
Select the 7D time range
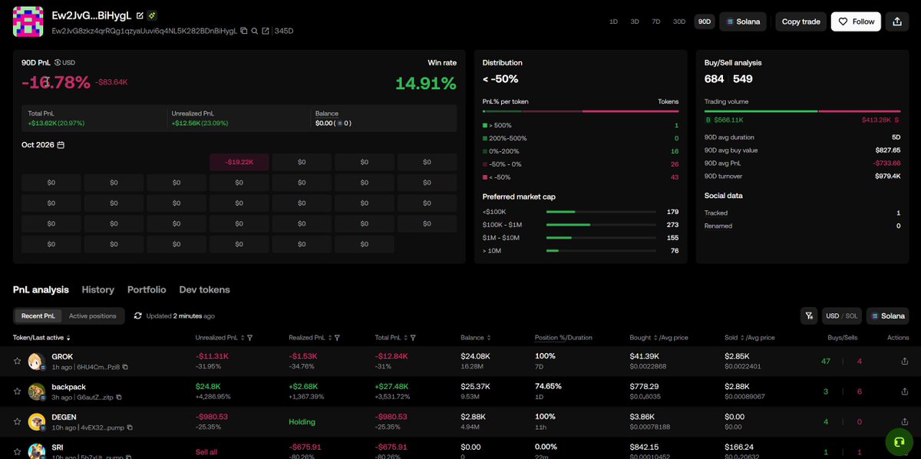[656, 21]
